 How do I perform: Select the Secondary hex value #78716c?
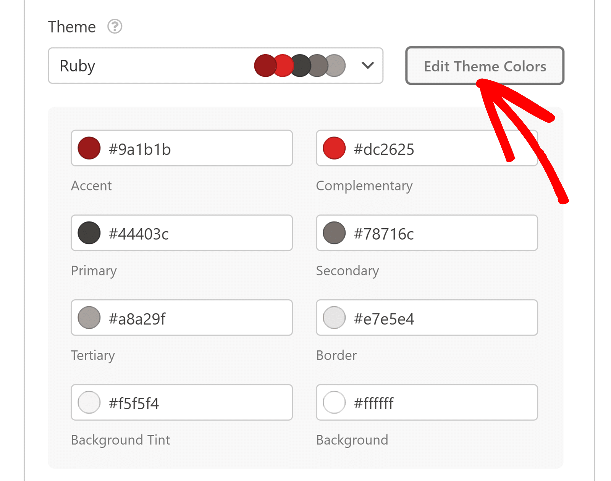tap(383, 234)
